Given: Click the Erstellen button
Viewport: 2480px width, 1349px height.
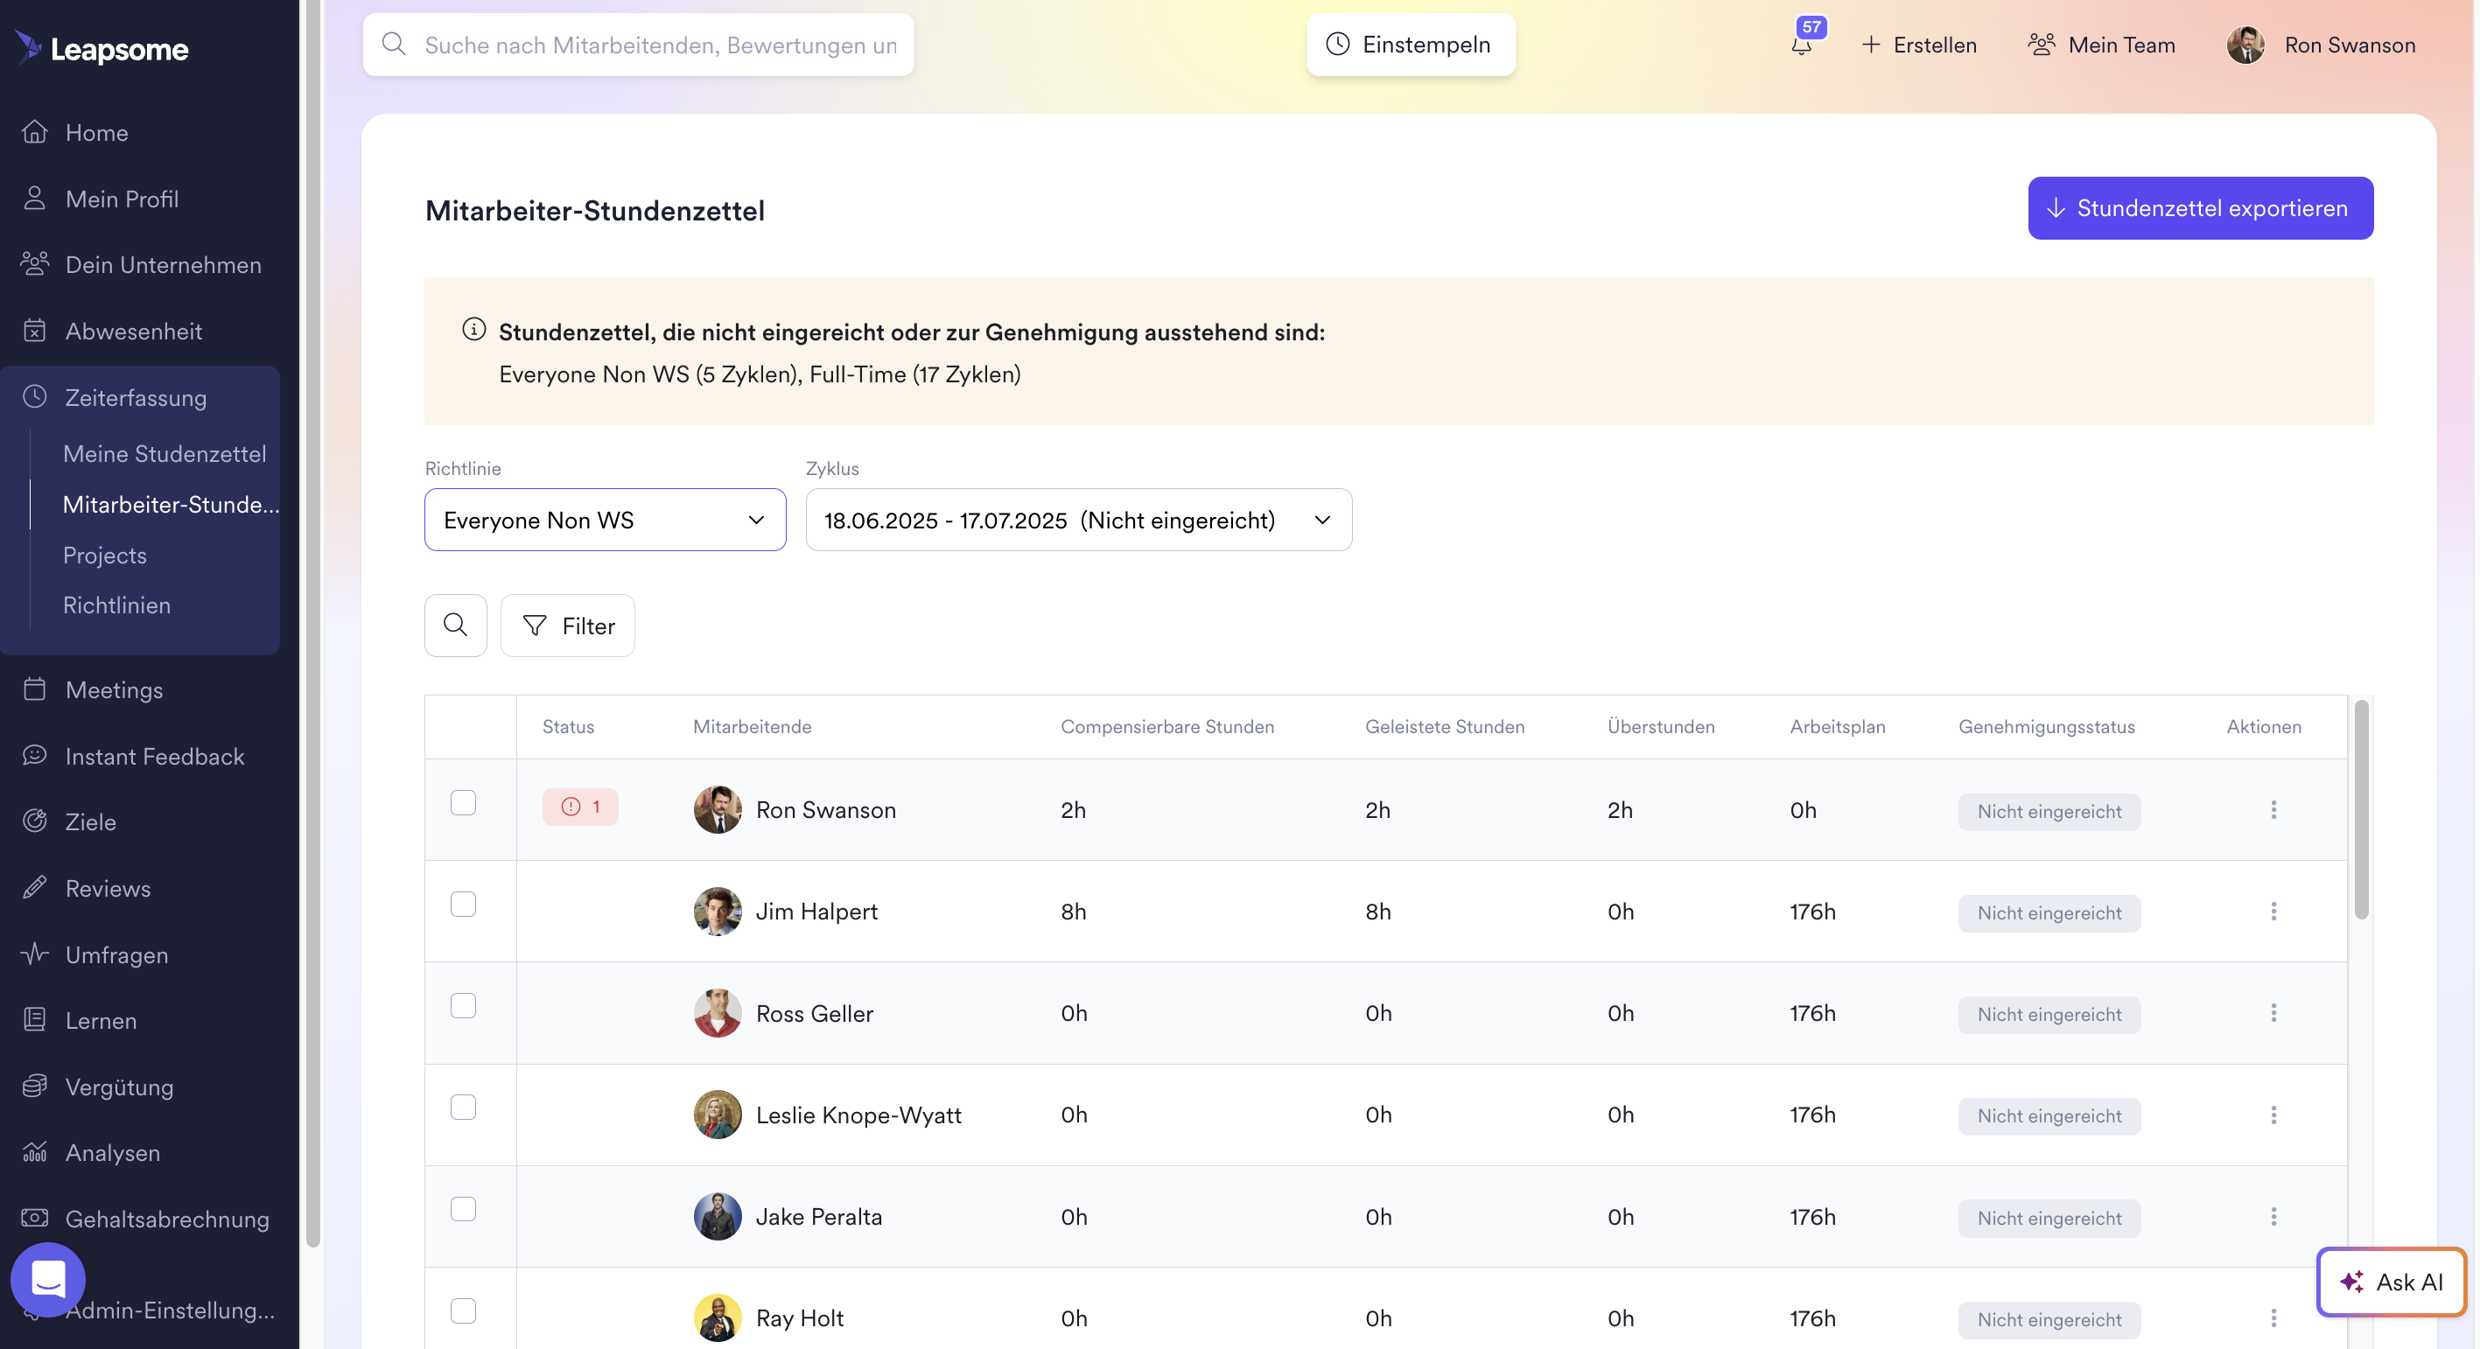Looking at the screenshot, I should 1919,45.
